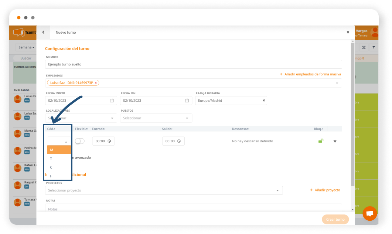Image resolution: width=392 pixels, height=234 pixels.
Task: Open the Seleccionar proyecto dropdown
Action: 164,190
